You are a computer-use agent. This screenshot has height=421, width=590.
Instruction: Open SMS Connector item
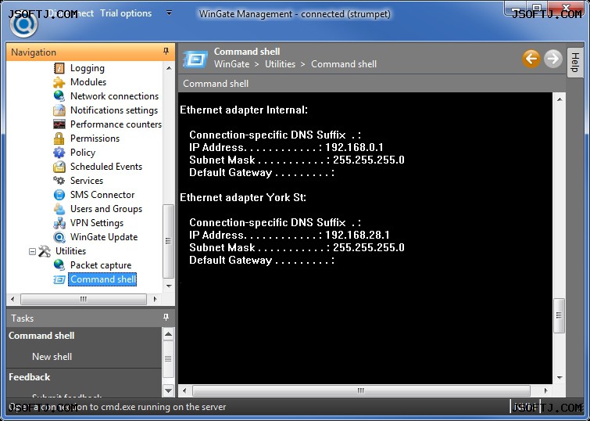pos(102,195)
